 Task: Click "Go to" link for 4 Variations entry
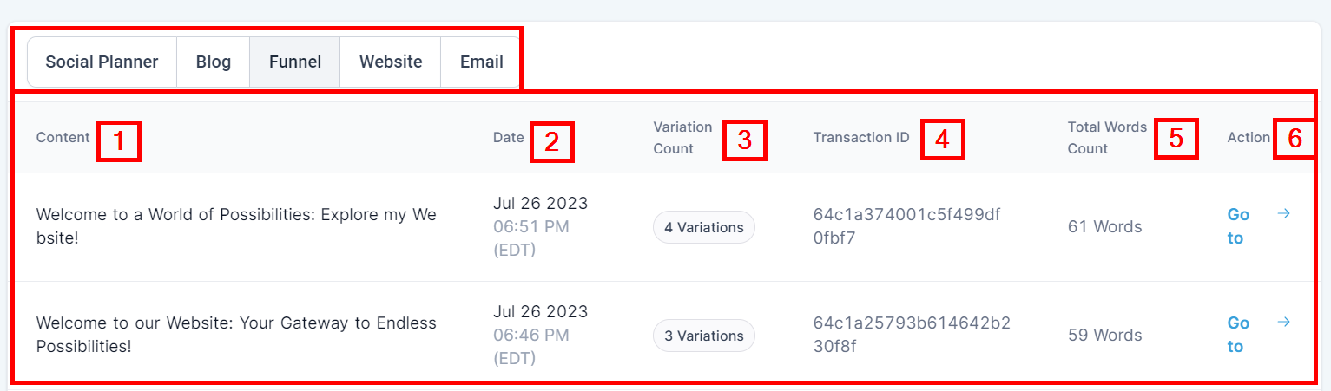1237,226
